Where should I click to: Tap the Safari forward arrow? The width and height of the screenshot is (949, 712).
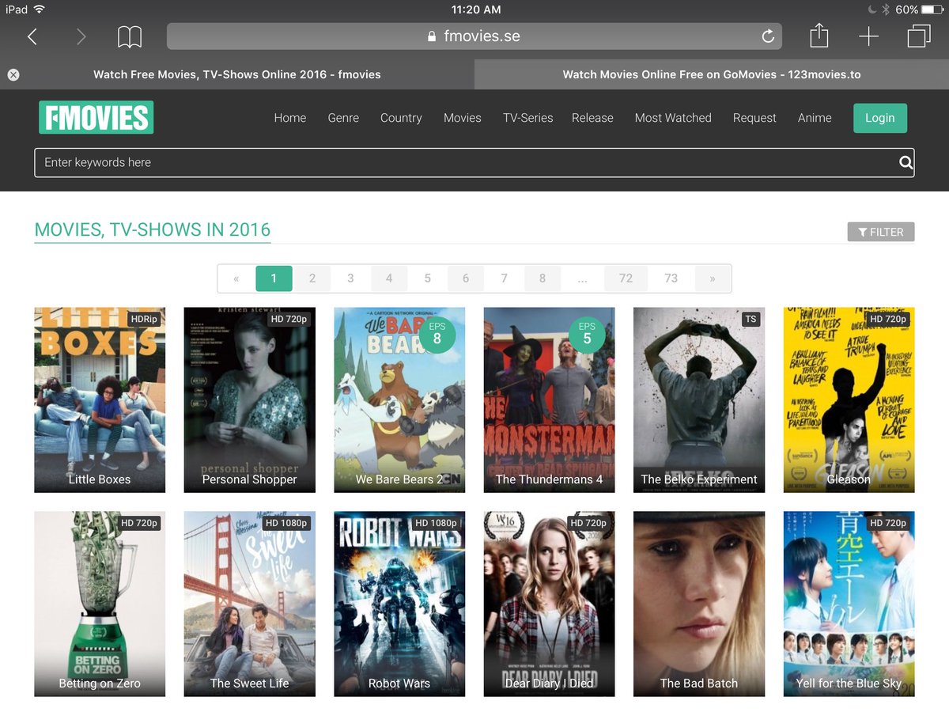point(81,36)
